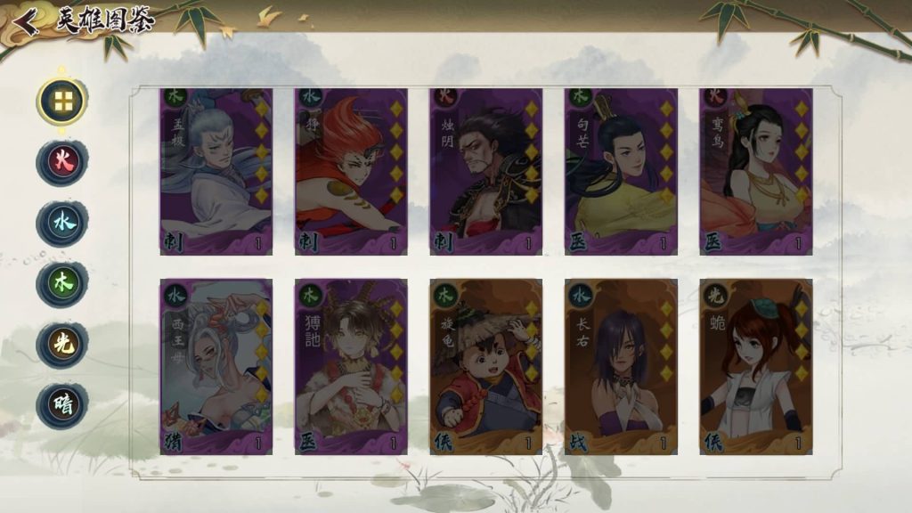Click the 英雄图鉴 title text
This screenshot has width=912, height=513.
click(x=105, y=20)
